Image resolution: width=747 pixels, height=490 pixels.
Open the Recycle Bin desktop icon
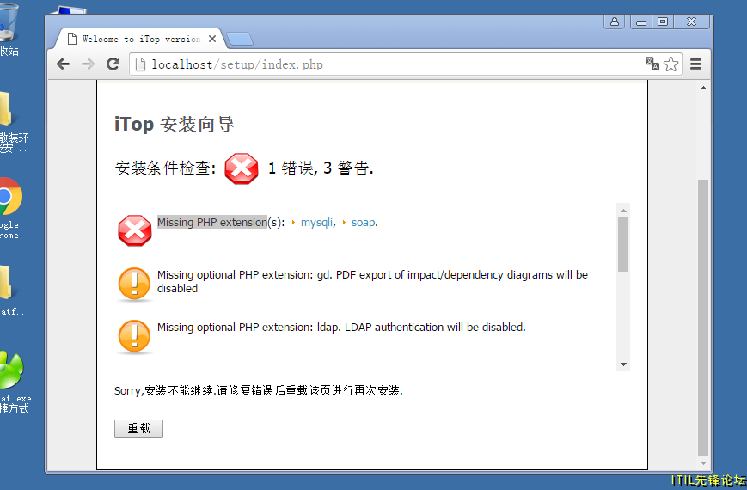coord(9,29)
